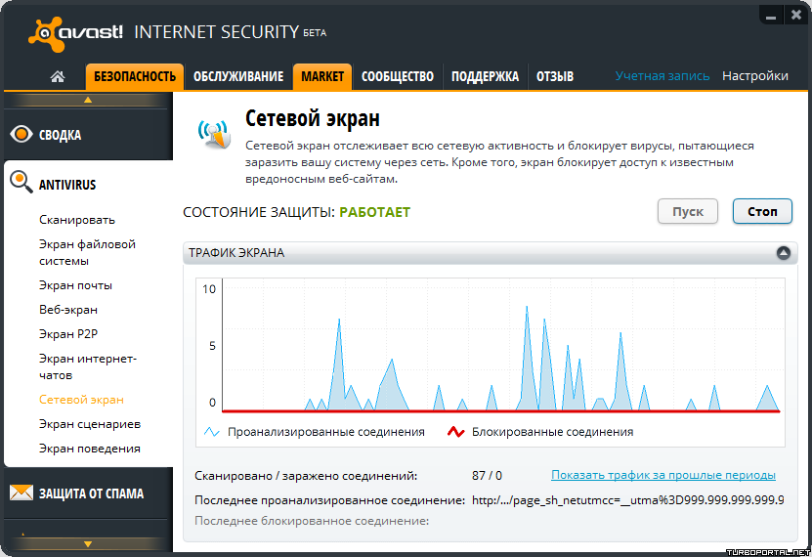Image resolution: width=812 pixels, height=557 pixels.
Task: Open the СООБЩЕСТВО tab
Action: click(397, 76)
